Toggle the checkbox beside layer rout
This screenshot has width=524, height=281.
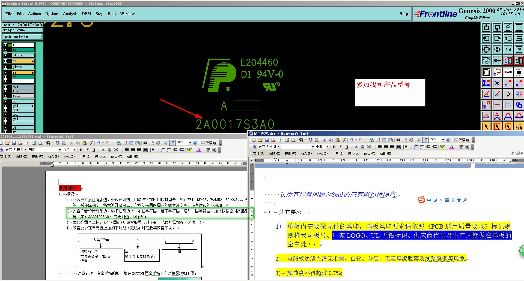pos(5,96)
